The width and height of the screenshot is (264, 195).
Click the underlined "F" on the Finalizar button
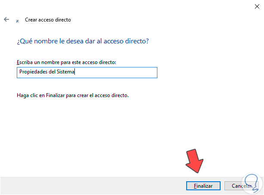point(195,186)
